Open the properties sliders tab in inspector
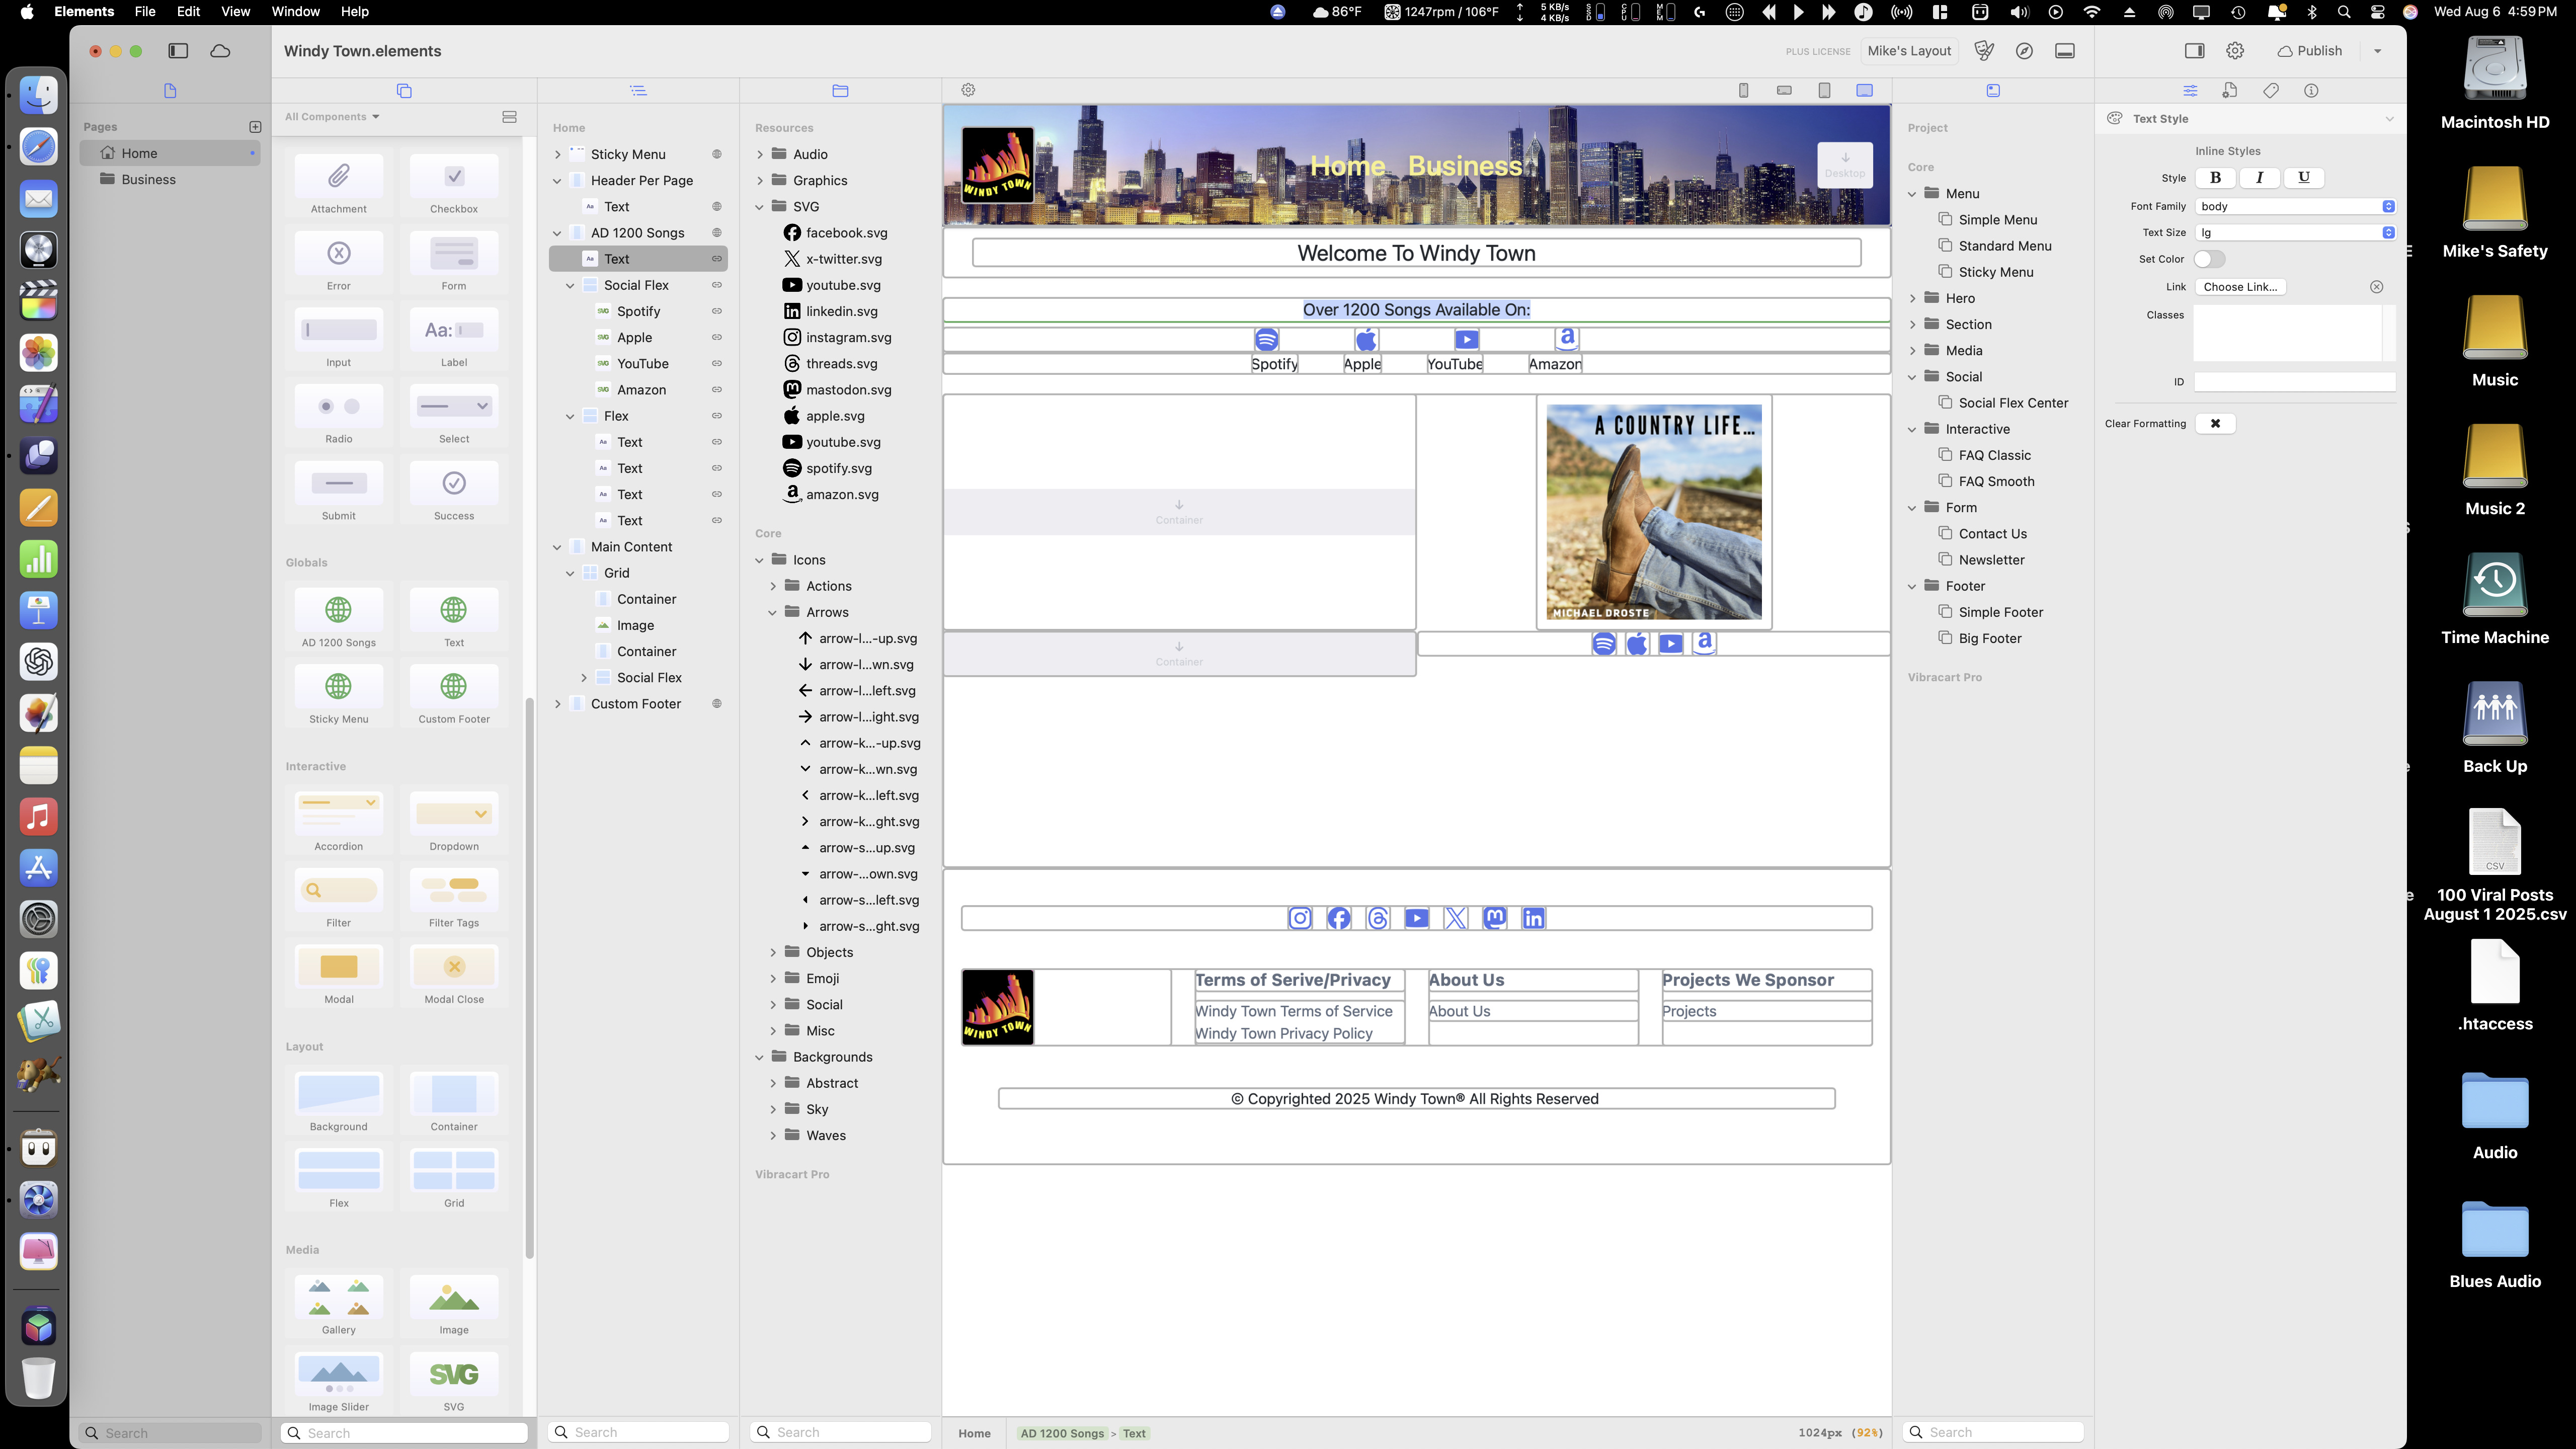The image size is (2576, 1449). coord(2190,91)
